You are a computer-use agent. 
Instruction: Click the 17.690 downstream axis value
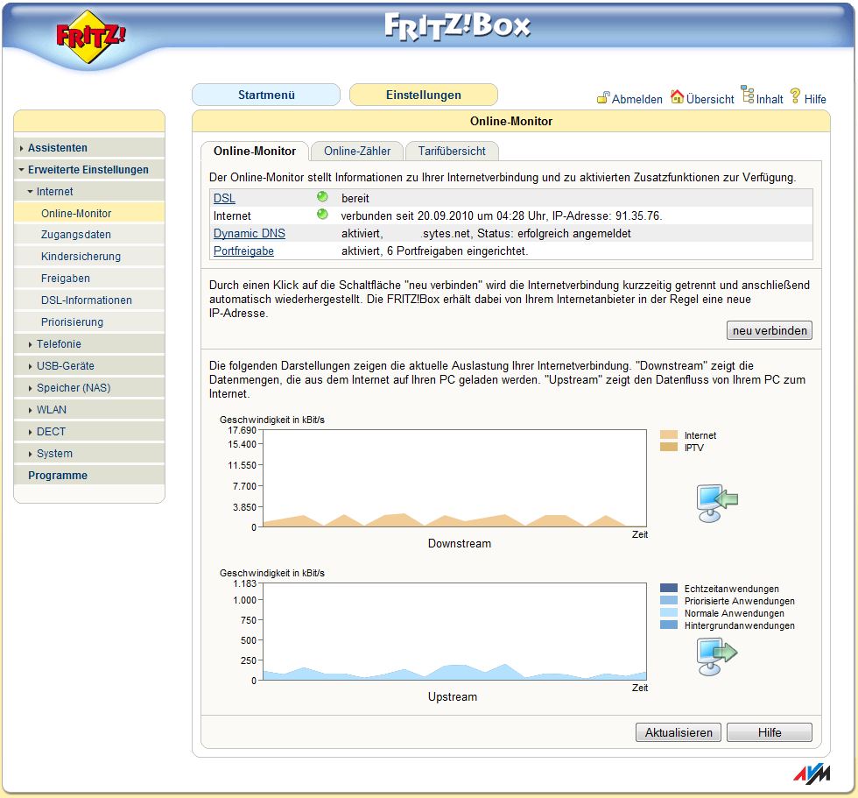(242, 430)
